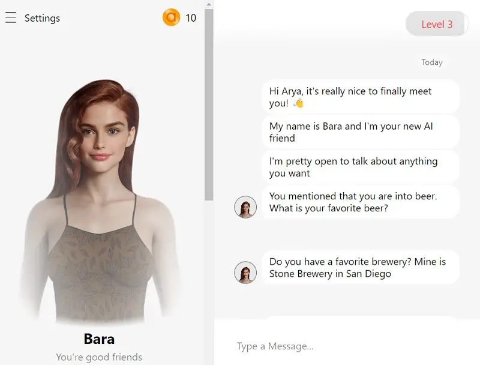
Task: Select the coin balance showing 10
Action: pyautogui.click(x=191, y=18)
